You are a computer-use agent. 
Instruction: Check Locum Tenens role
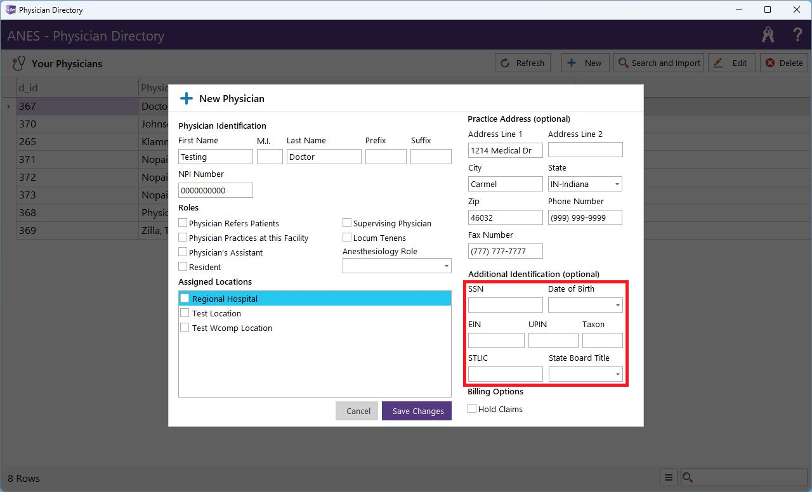pos(347,238)
